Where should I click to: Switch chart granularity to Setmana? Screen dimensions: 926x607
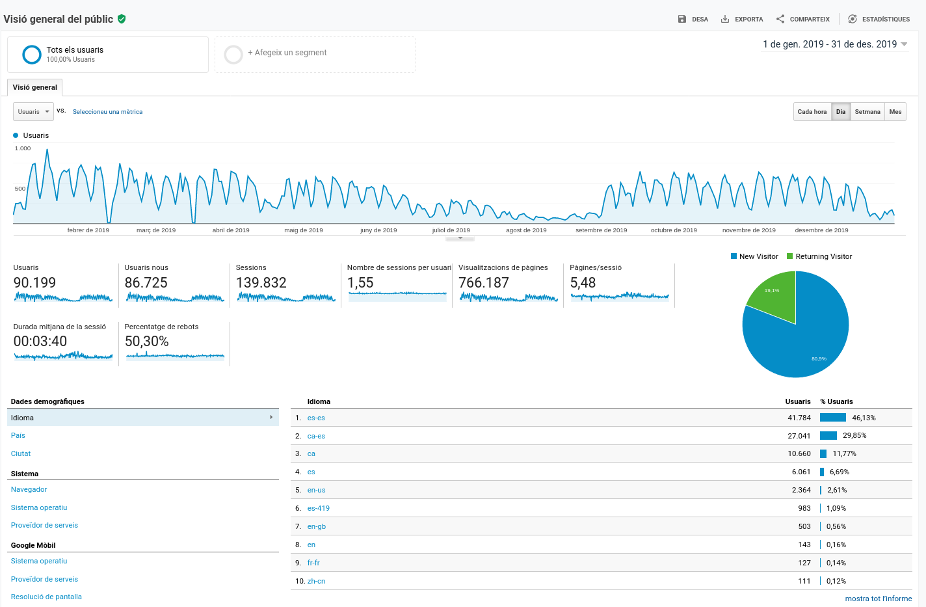(867, 112)
